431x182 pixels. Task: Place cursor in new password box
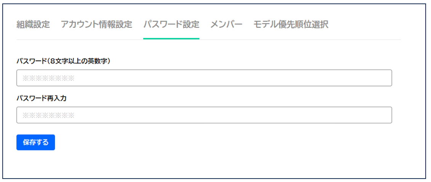tap(204, 78)
